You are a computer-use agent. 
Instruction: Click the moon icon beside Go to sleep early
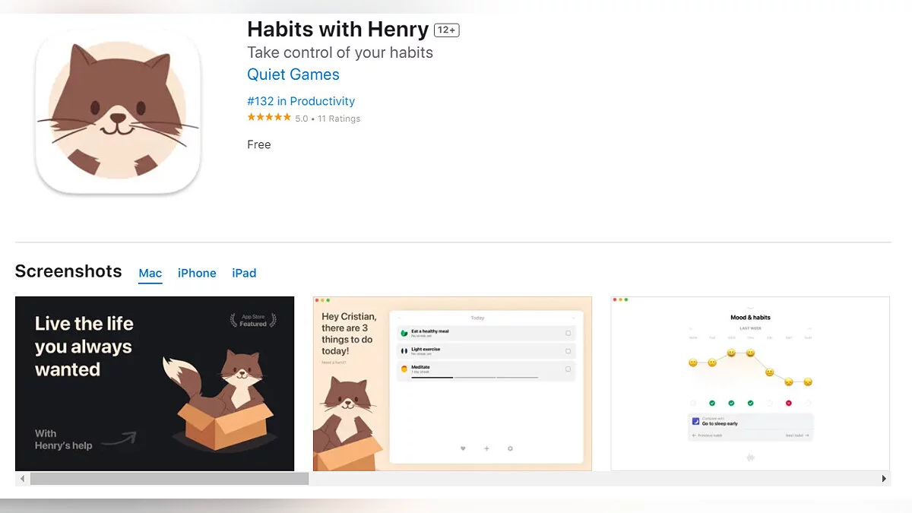coord(695,421)
